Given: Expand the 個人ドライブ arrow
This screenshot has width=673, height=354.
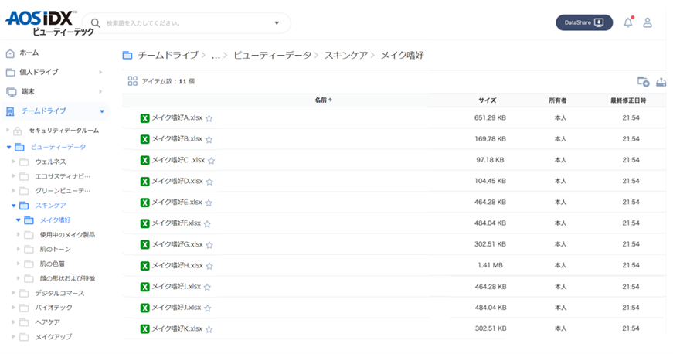Looking at the screenshot, I should [x=101, y=72].
